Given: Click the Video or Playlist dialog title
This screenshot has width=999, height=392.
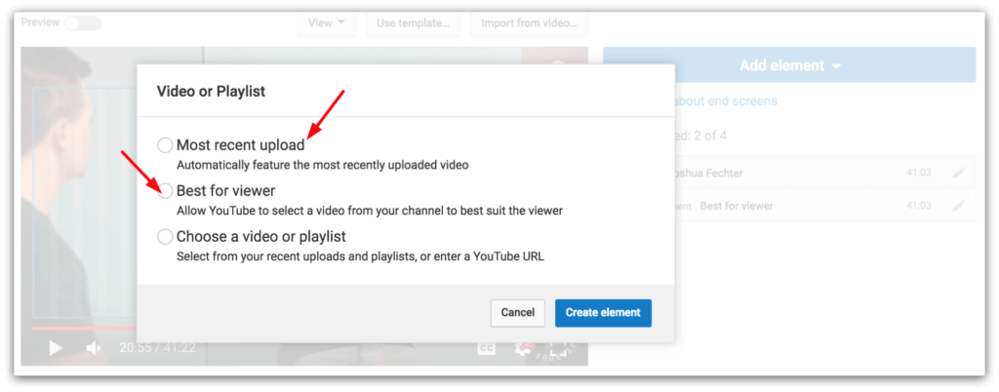Looking at the screenshot, I should pos(211,92).
